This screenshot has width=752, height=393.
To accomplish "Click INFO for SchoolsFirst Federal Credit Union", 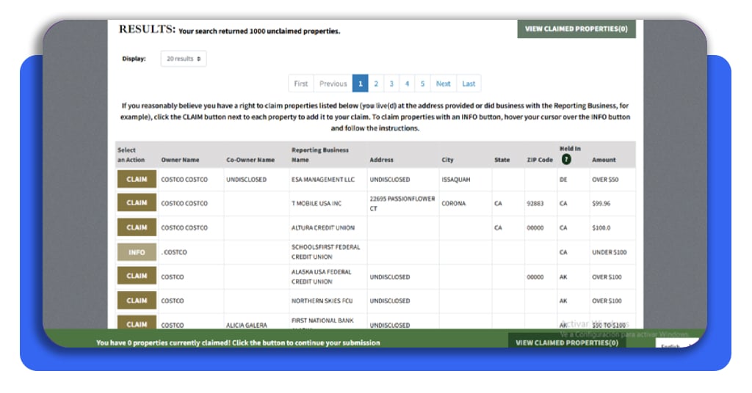I will [x=137, y=251].
